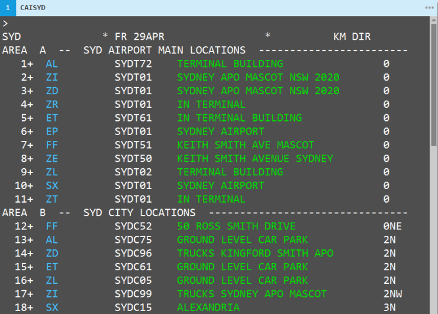Select line 7+ FF vendor code
438x314 pixels.
(52, 145)
